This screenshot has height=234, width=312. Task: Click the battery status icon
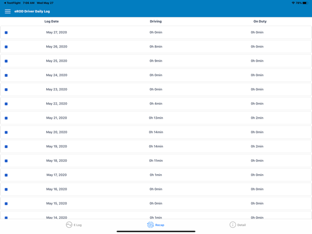tap(305, 3)
